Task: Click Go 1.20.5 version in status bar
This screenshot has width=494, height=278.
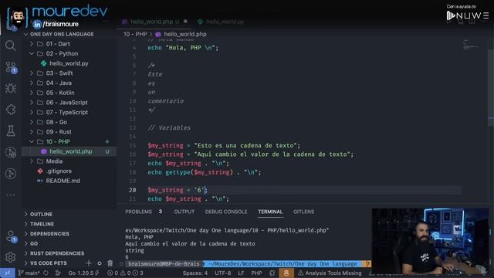Action: [83, 273]
